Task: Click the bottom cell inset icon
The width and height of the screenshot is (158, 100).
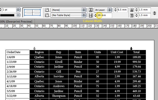Action: (132, 15)
